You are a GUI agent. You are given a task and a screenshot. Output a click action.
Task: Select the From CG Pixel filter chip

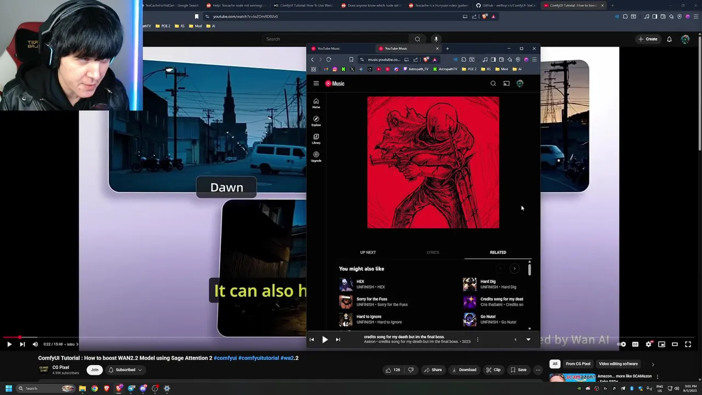(578, 364)
